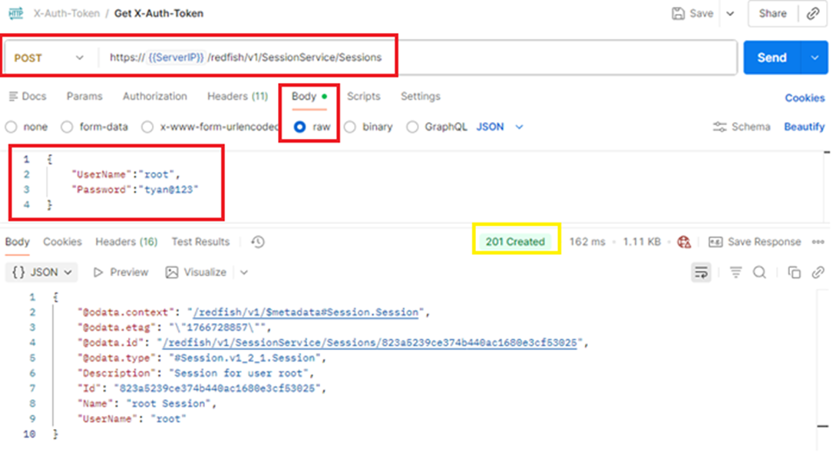Open the Send button dropdown arrow
Screen dimensions: 836x452
815,58
